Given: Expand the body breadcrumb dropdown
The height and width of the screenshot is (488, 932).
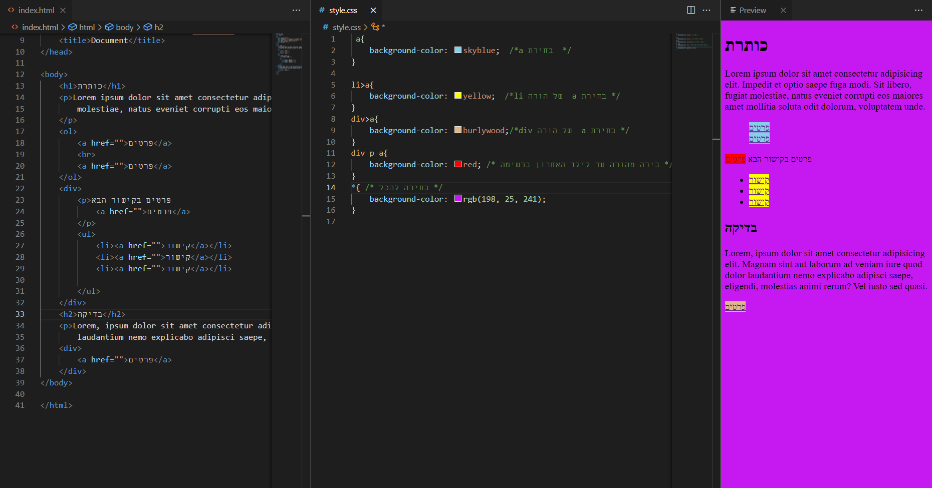Looking at the screenshot, I should (x=124, y=27).
